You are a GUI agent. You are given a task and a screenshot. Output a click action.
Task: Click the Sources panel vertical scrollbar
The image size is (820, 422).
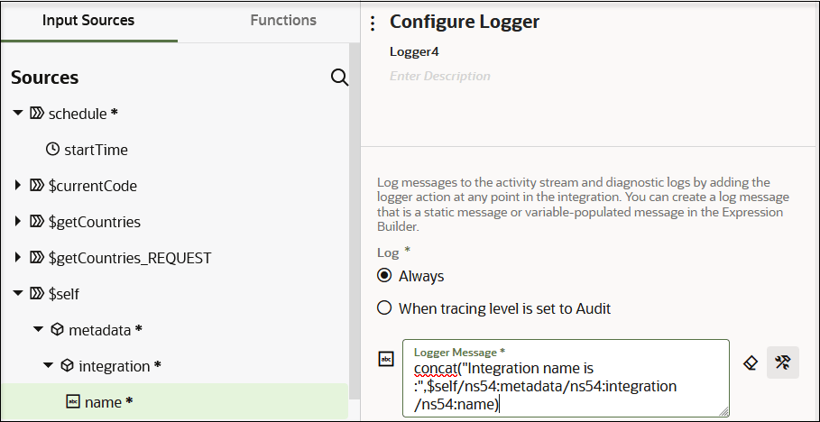click(x=354, y=220)
